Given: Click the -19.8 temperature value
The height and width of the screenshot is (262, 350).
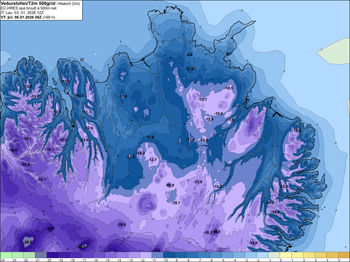Looking at the screenshot, I should click(x=217, y=232).
